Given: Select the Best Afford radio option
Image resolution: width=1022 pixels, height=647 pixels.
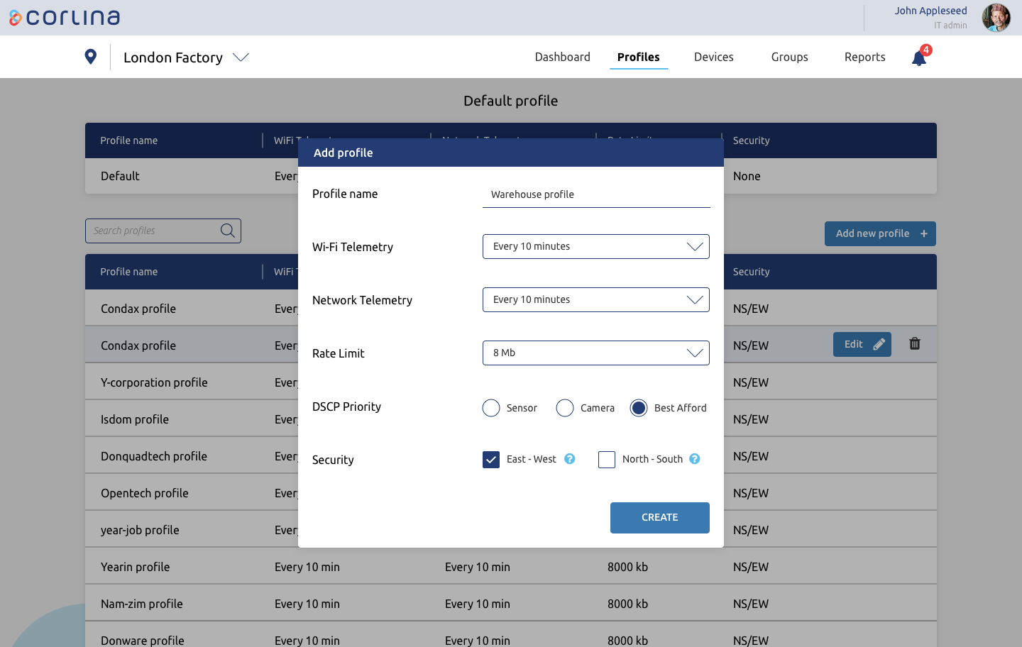Looking at the screenshot, I should click(639, 408).
